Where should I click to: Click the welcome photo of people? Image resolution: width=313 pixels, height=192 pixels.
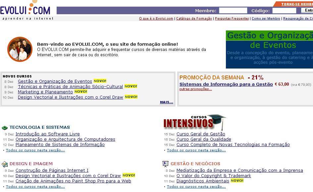click(x=20, y=49)
